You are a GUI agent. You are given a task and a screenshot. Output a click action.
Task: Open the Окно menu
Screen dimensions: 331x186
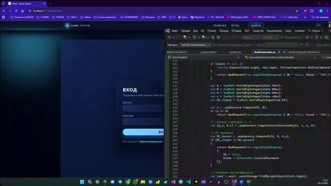288,31
